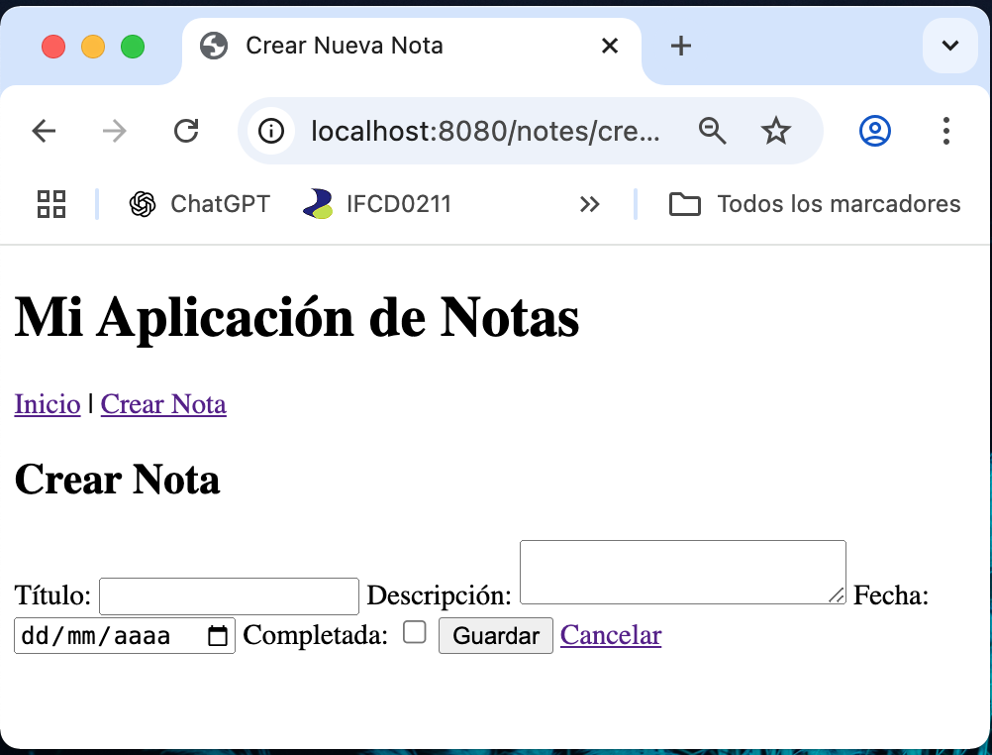Expand hidden bookmarks with the double chevron
Viewport: 992px width, 755px height.
(x=590, y=204)
